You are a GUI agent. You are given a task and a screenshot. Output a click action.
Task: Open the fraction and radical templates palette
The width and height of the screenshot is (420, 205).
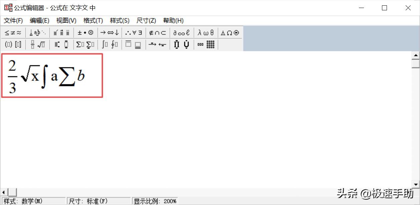[37, 44]
